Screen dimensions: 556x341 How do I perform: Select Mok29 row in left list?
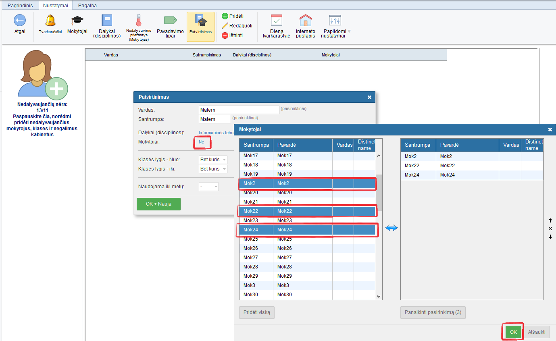coord(307,276)
